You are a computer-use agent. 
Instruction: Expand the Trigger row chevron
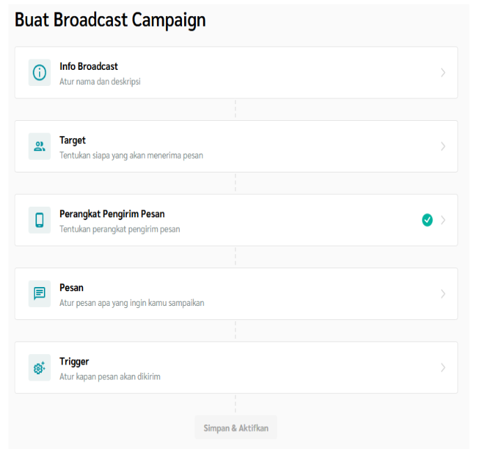point(443,367)
